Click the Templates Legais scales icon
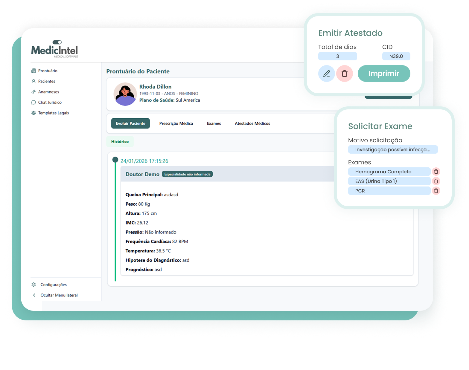This screenshot has height=370, width=469. click(x=33, y=113)
